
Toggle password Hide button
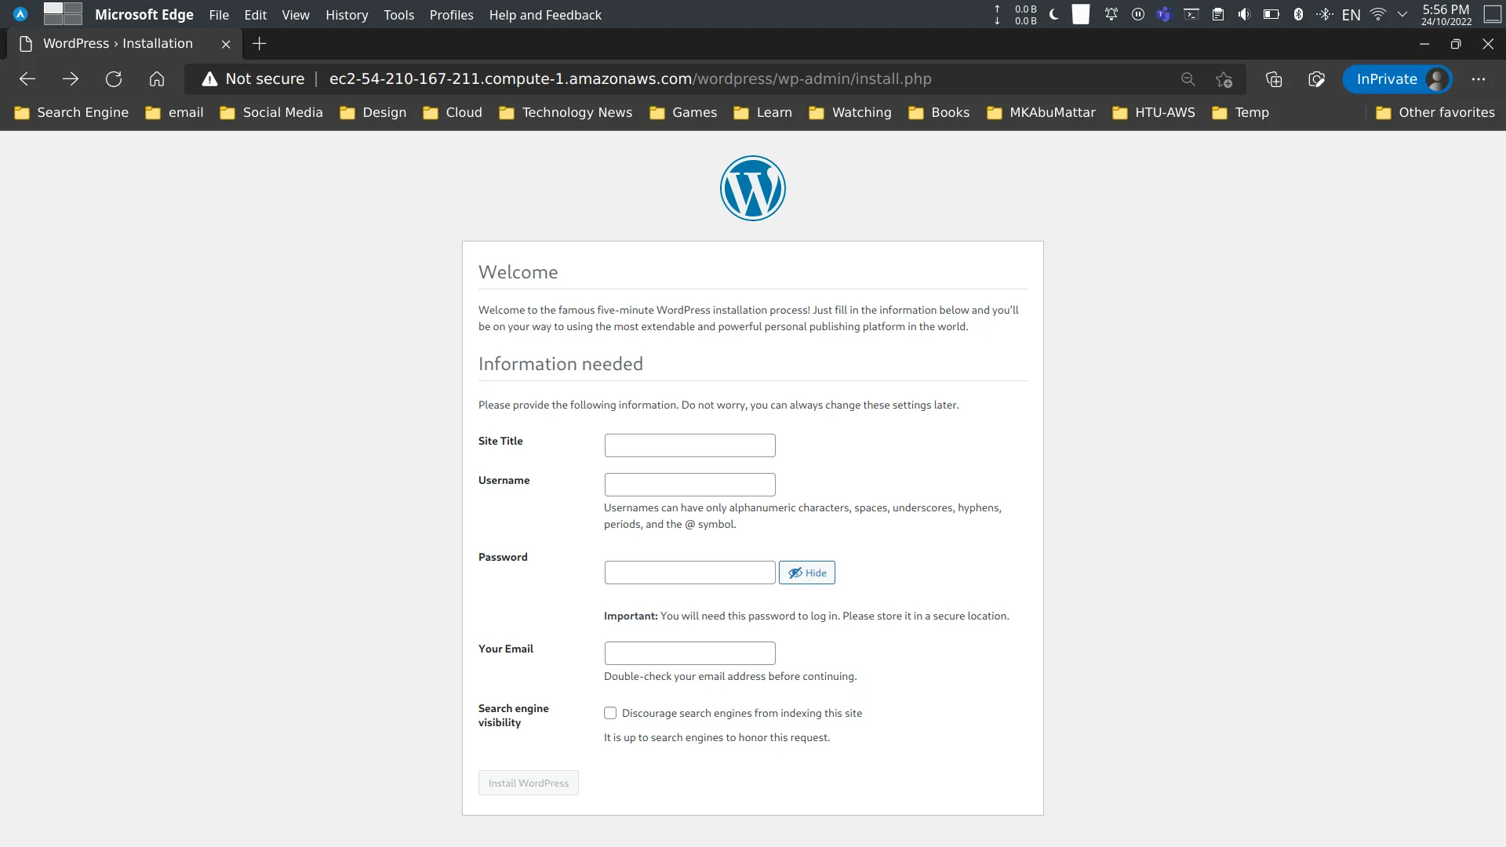coord(807,572)
